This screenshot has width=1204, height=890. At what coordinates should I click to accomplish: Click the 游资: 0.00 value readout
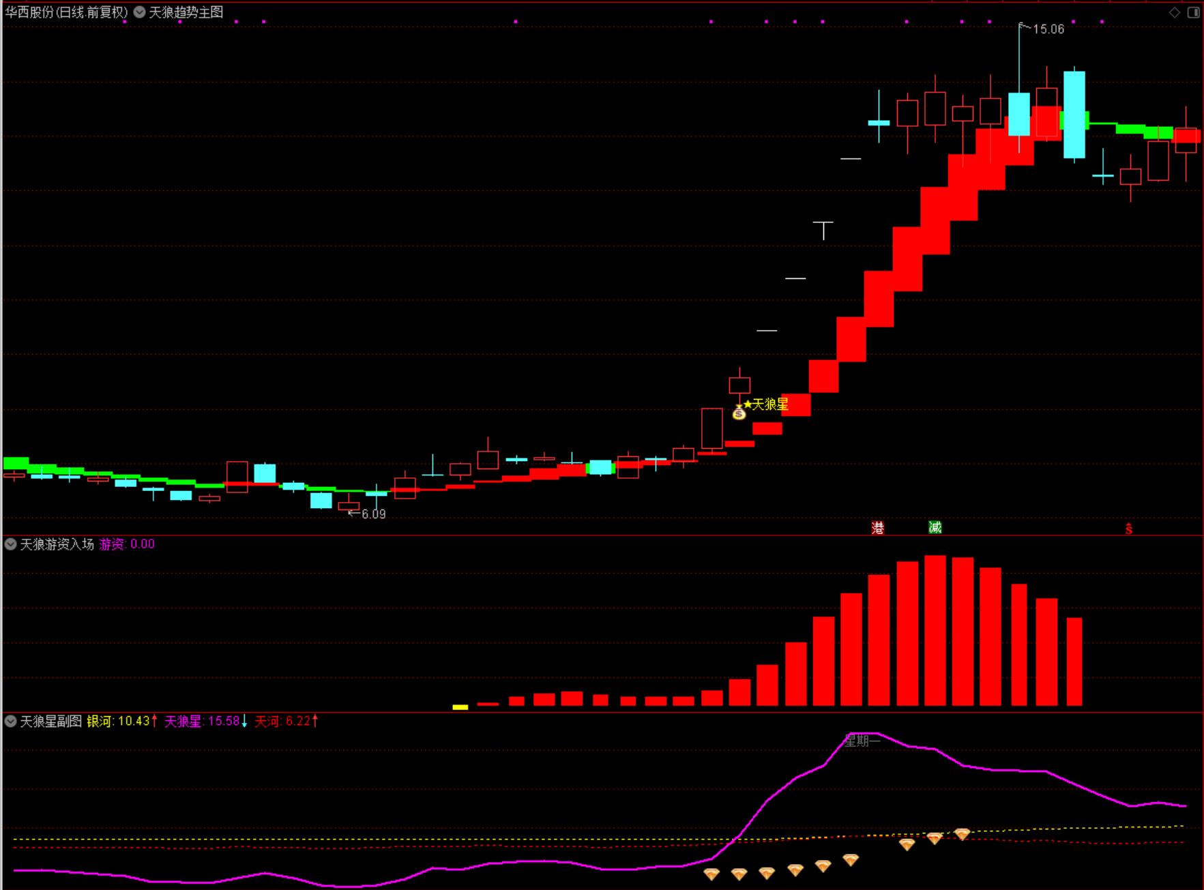tap(127, 544)
